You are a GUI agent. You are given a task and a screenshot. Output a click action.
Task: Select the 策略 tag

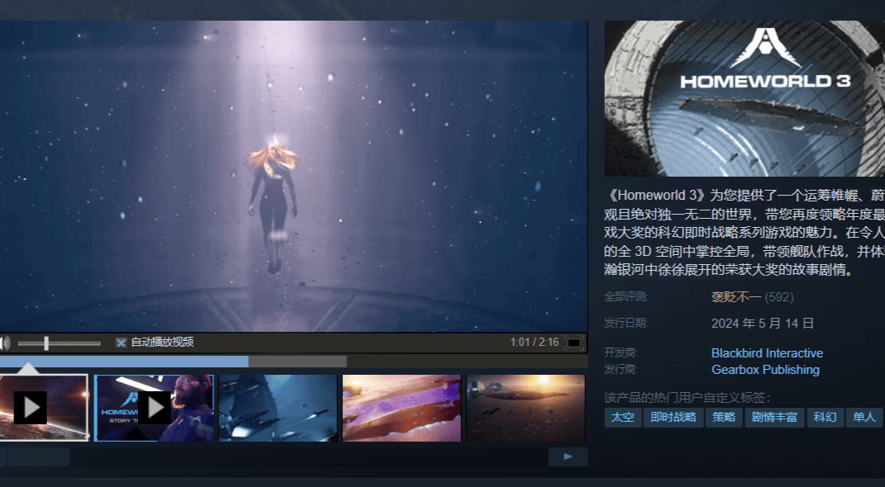[x=724, y=418]
